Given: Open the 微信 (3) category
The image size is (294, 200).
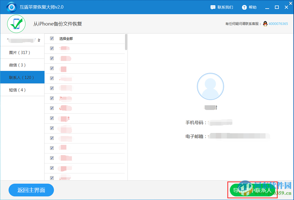Looking at the screenshot, I should point(22,65).
